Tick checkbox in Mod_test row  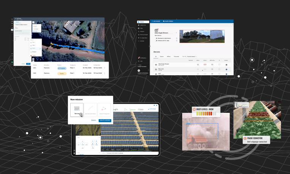[219, 69]
